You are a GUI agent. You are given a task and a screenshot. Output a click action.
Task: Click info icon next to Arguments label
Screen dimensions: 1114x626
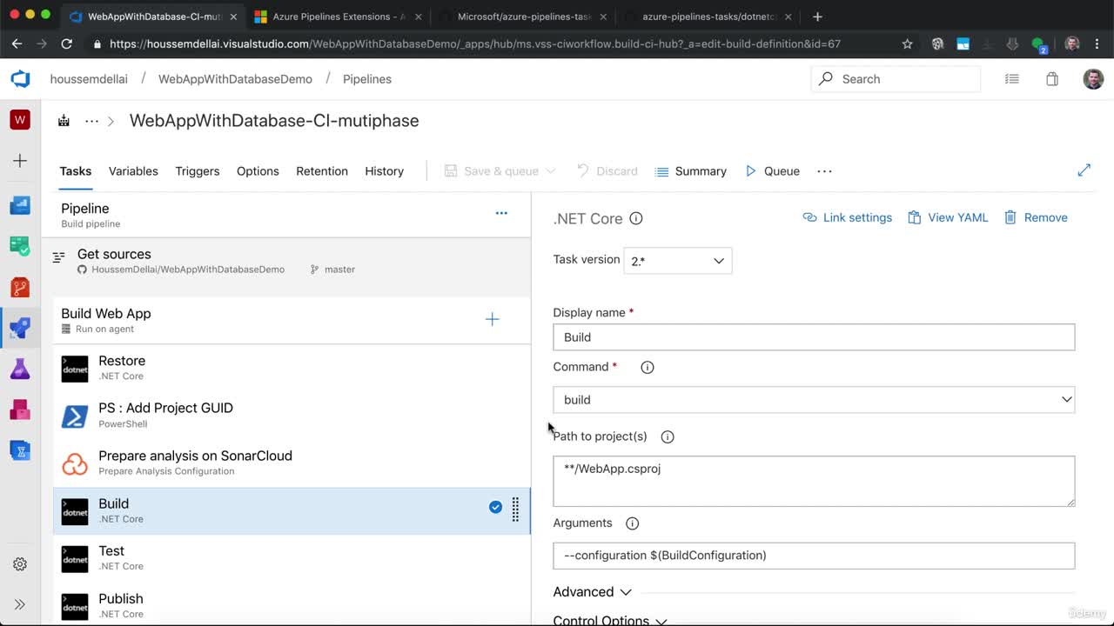point(633,523)
